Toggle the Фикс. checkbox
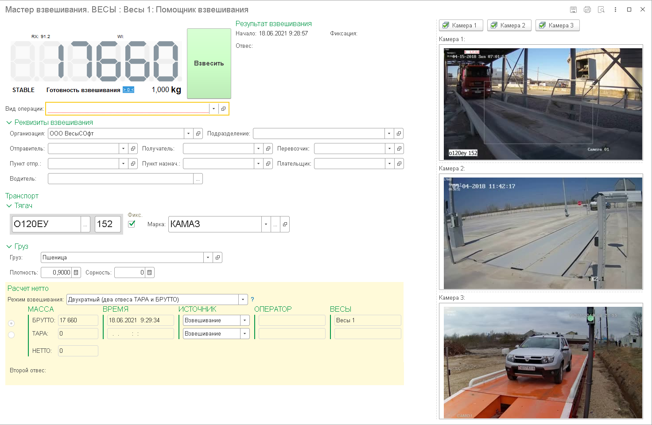This screenshot has height=425, width=652. (132, 224)
